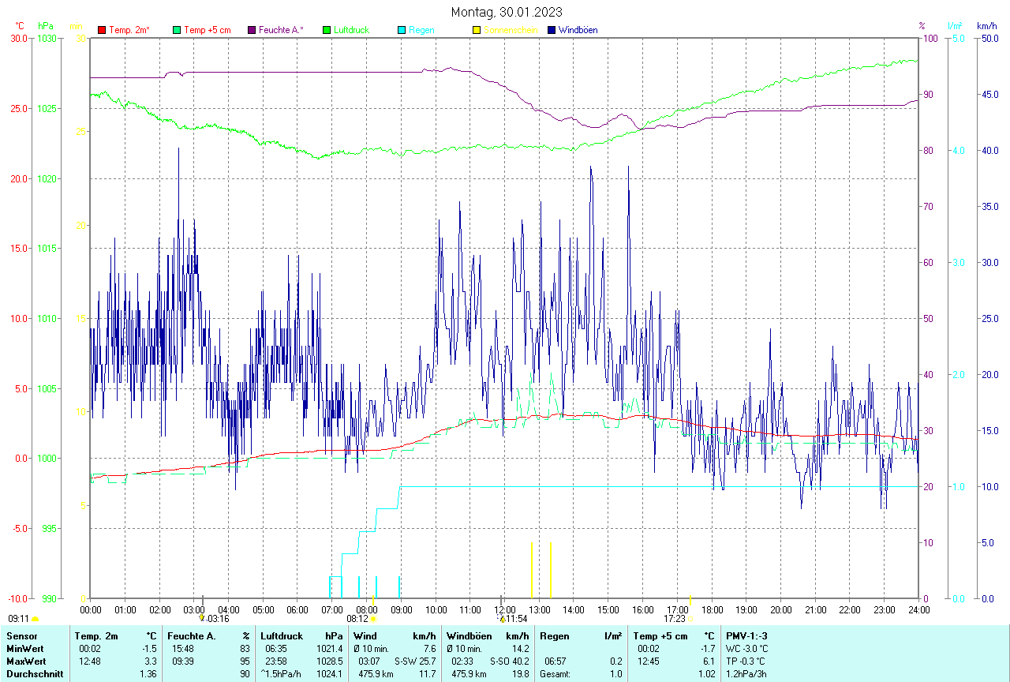1010x682 pixels.
Task: Click the green Temp +5 cm legend swatch
Action: [177, 30]
